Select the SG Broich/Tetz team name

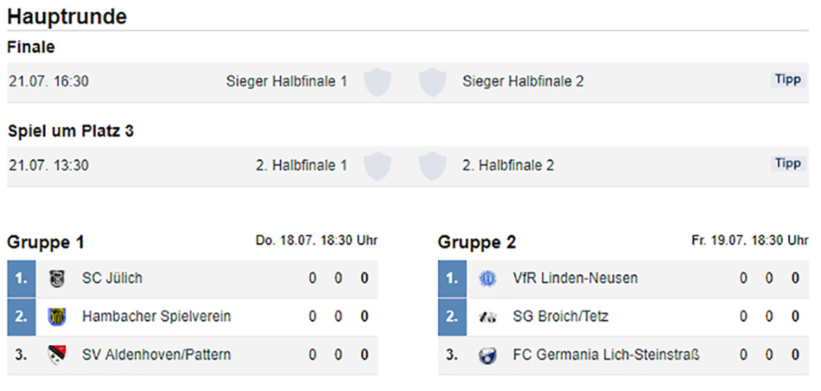(x=560, y=317)
